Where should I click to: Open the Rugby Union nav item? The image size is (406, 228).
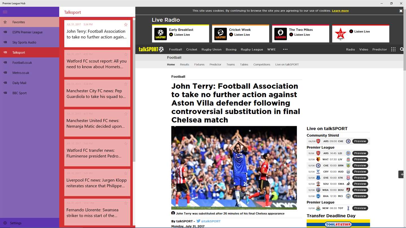[211, 49]
